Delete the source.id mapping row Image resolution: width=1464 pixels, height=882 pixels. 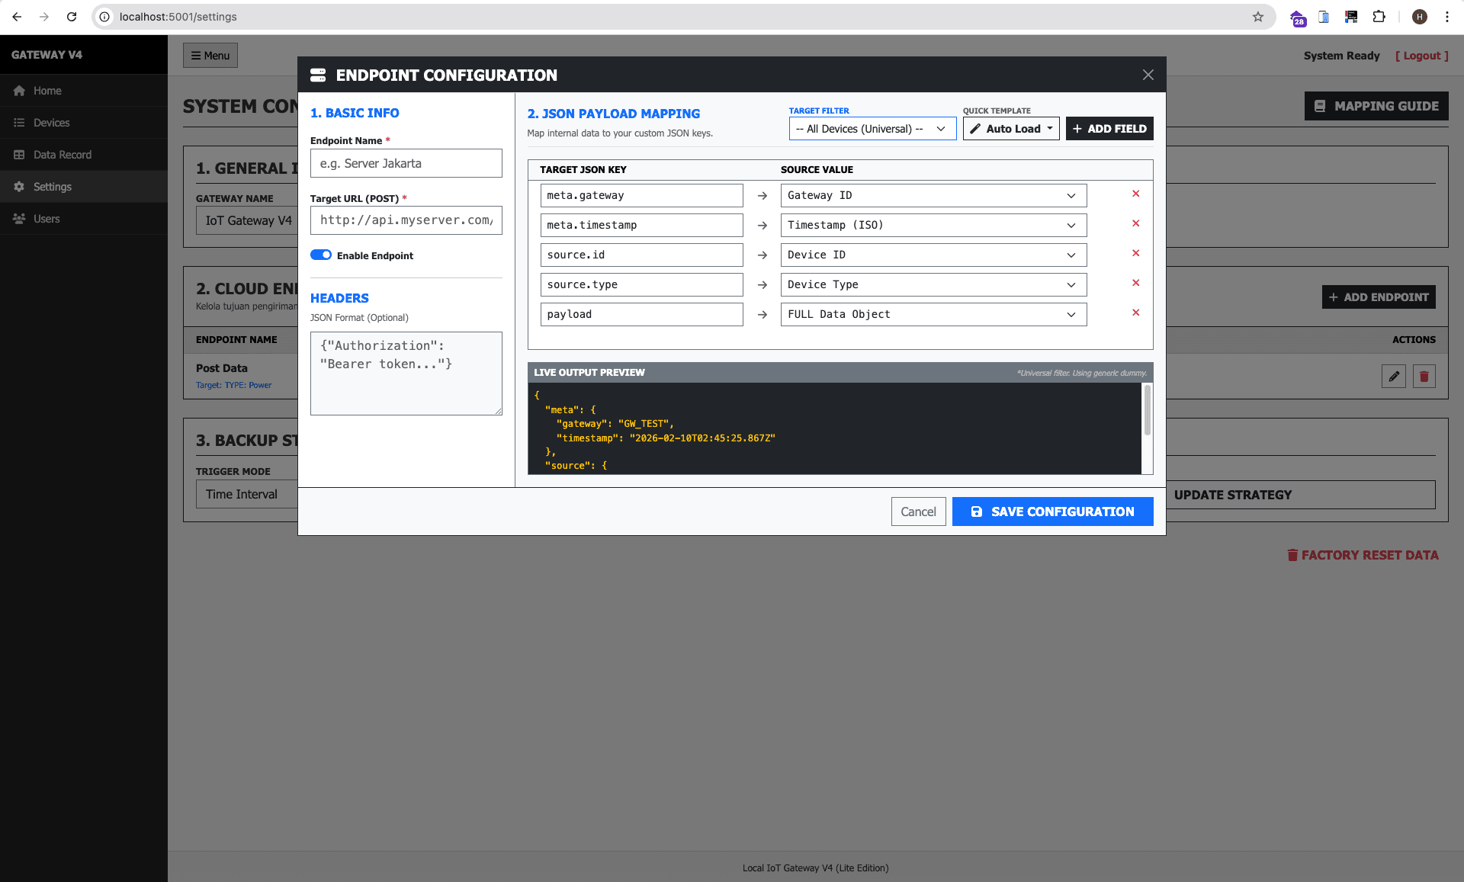click(1135, 254)
